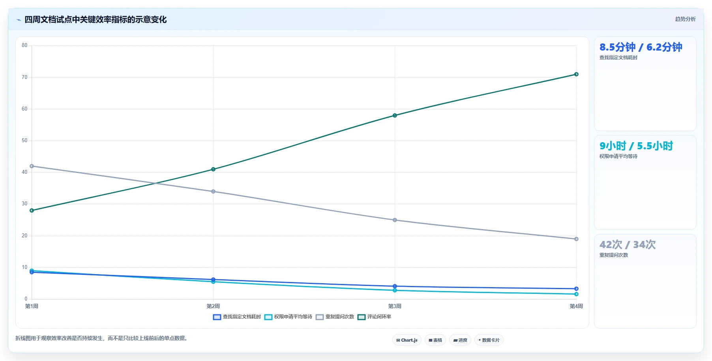
Task: Click the 50 y-axis tick label
Action: tap(24, 141)
